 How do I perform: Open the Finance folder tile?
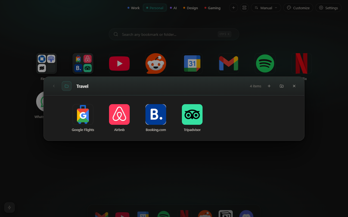[46, 63]
